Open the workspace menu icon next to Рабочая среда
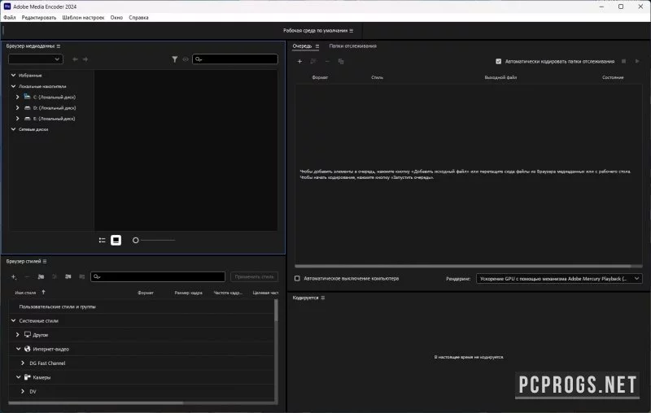The height and width of the screenshot is (413, 651). [x=352, y=31]
